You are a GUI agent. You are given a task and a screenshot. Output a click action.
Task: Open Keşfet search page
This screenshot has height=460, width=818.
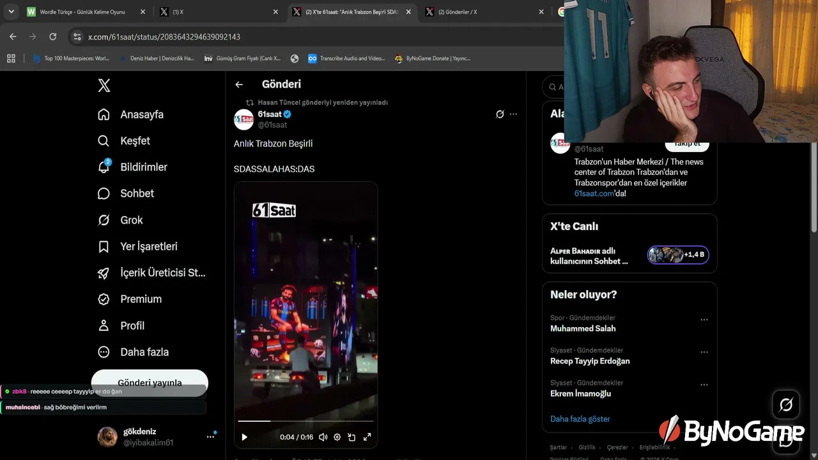pyautogui.click(x=124, y=141)
